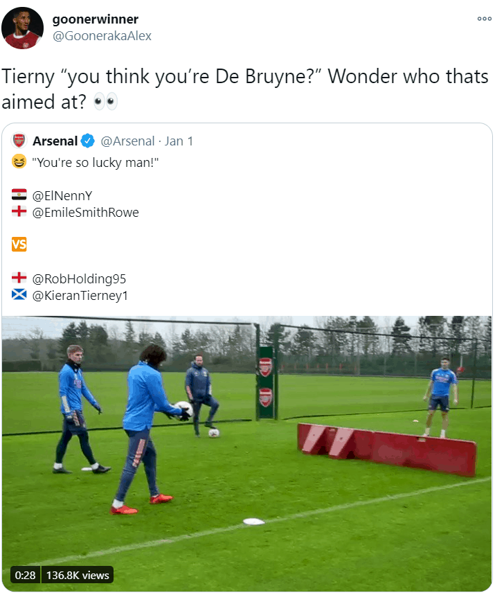The width and height of the screenshot is (495, 595).
Task: Click the Arsenal crest avatar in quoted tweet
Action: tap(19, 141)
